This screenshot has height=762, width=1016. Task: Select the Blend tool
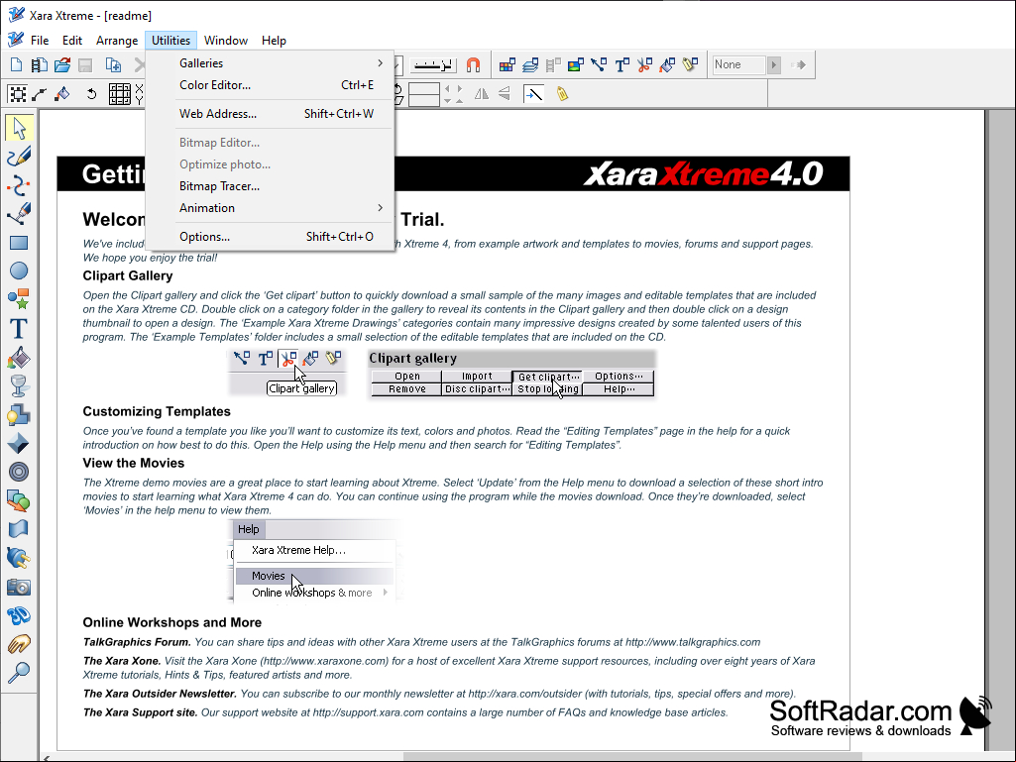point(19,500)
